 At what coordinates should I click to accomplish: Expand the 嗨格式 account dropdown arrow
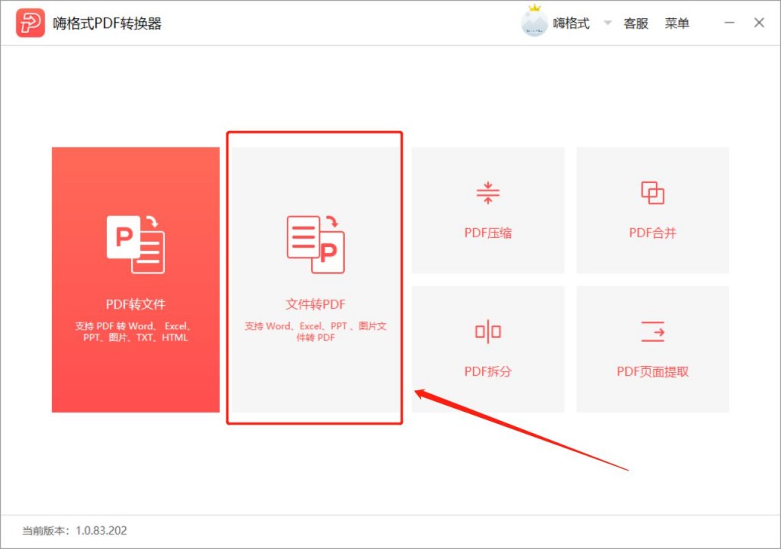(607, 23)
